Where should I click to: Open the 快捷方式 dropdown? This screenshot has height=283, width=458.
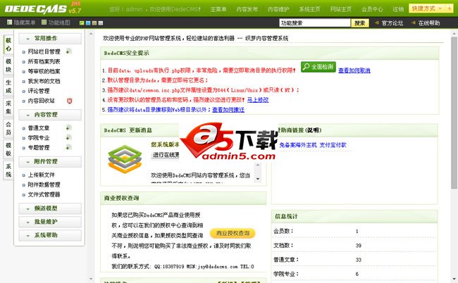click(427, 8)
